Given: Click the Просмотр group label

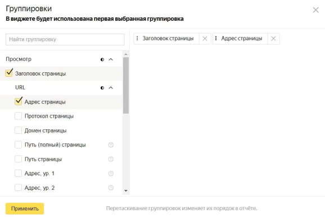Looking at the screenshot, I should [19, 59].
